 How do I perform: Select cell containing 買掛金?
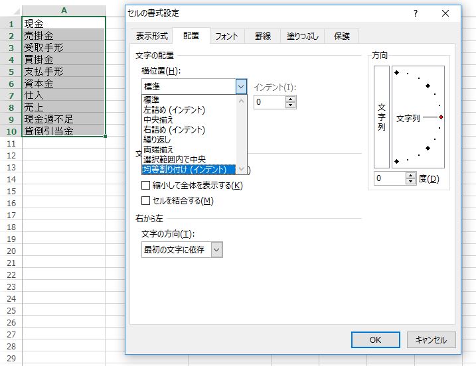(x=64, y=59)
